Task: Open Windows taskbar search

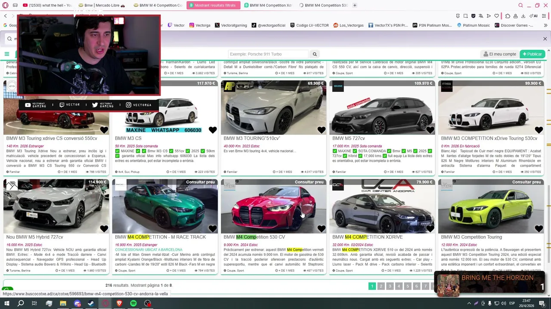Action: pos(21,303)
